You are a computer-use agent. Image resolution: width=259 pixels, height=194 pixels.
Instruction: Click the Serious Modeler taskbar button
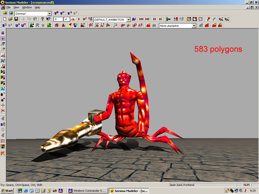pyautogui.click(x=129, y=191)
